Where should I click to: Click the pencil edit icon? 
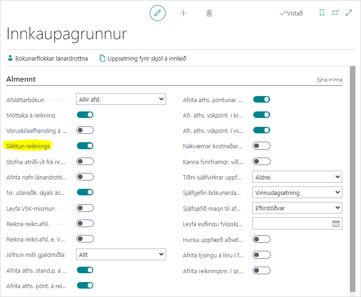[x=158, y=13]
